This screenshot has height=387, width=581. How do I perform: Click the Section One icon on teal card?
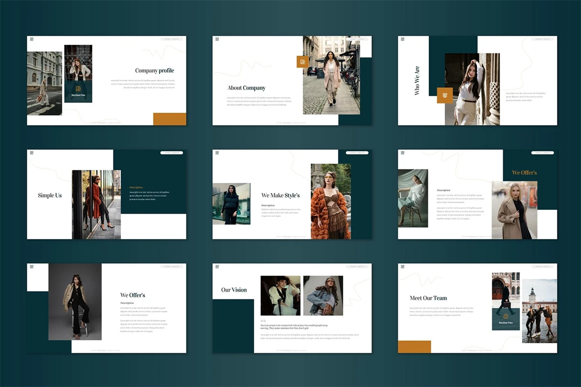pos(78,88)
